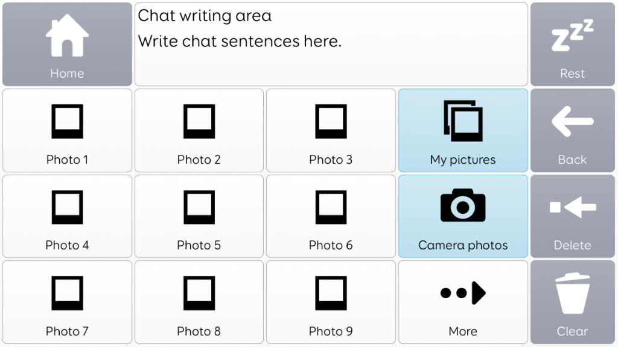Tap the Photo 9 tile
The image size is (618, 347).
[x=331, y=302]
